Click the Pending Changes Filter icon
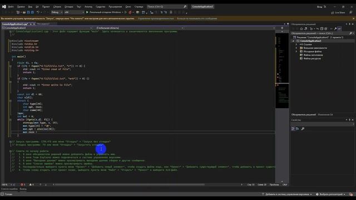Image resolution: width=356 pixels, height=200 pixels. (x=311, y=29)
